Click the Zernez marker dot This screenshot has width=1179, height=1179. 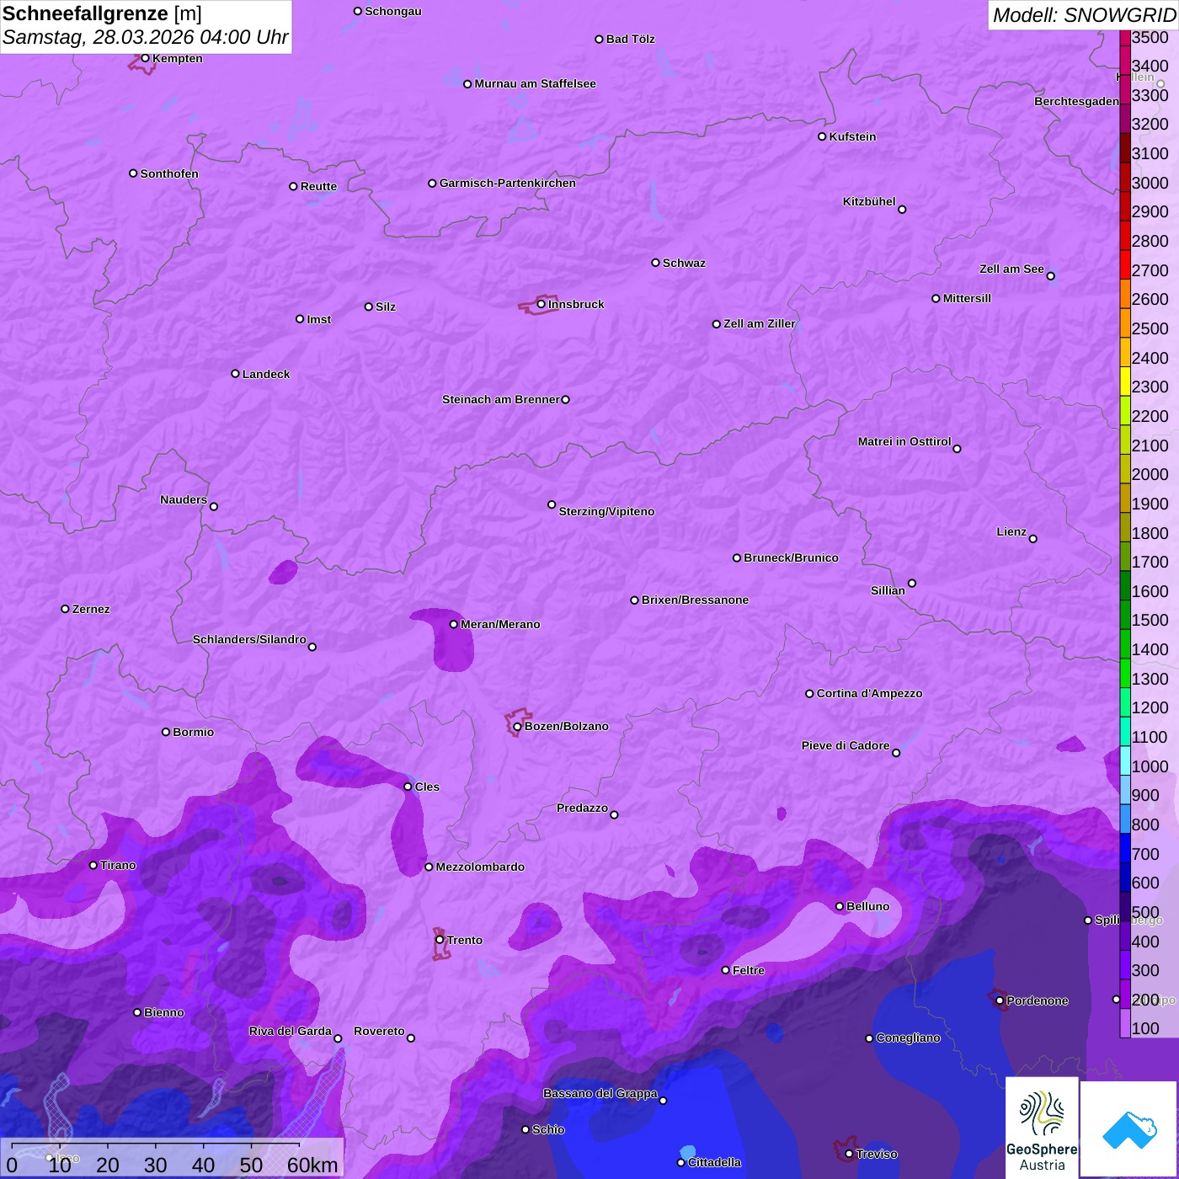pos(66,609)
